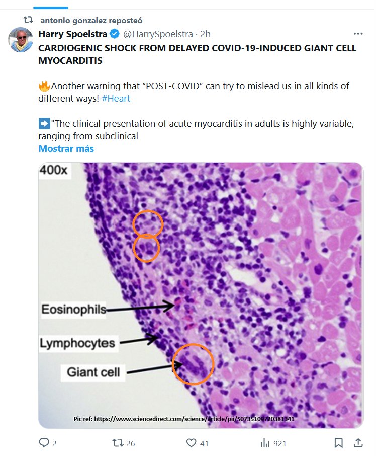Open the histology image thumbnail
Screen dimensions: 379x456
point(201,295)
